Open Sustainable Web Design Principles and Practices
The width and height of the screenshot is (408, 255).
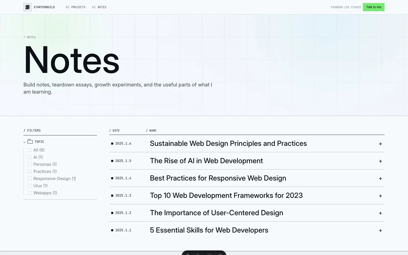[x=228, y=143]
